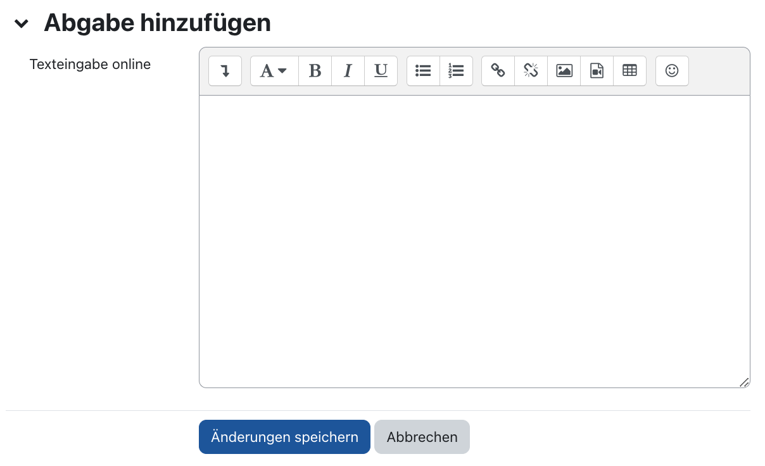
Task: Toggle bold text formatting
Action: point(315,71)
